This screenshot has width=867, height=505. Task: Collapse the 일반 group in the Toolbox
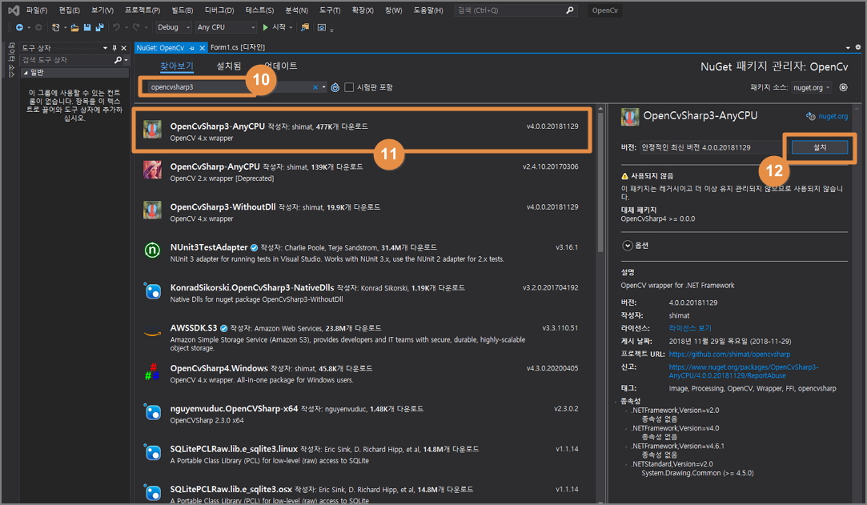click(26, 72)
